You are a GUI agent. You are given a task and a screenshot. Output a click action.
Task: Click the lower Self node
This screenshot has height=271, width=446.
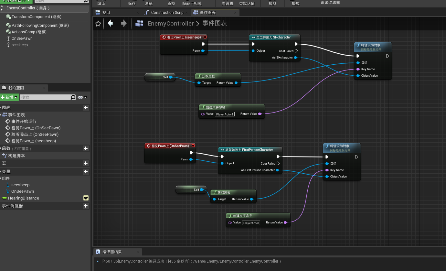tap(191, 190)
